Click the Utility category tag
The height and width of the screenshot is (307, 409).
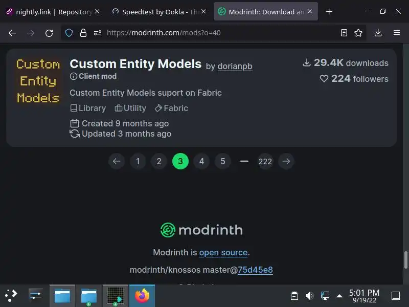click(130, 108)
